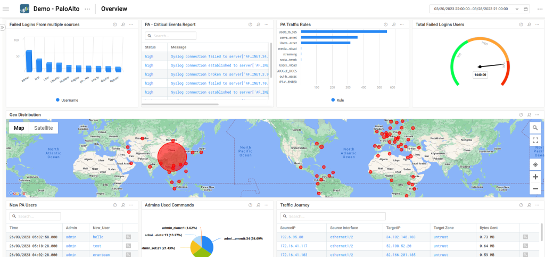The height and width of the screenshot is (257, 545).
Task: Open more options for New PA Users
Action: click(131, 205)
